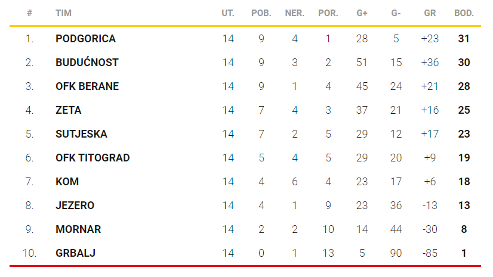Viewport: 493px width, 277px height.
Task: Open the Kom team link
Action: point(67,182)
